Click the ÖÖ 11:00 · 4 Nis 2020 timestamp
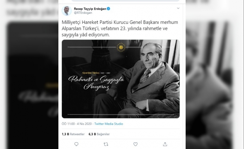Screen dimensions: 244x149 coord(77,124)
